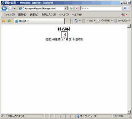132x119 pixels.
Task: Click the Favorites Center star icon
Action: click(4, 20)
